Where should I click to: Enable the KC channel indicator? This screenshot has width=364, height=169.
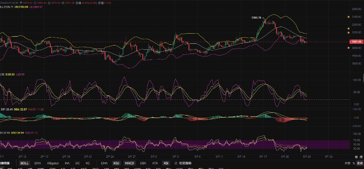point(88,163)
